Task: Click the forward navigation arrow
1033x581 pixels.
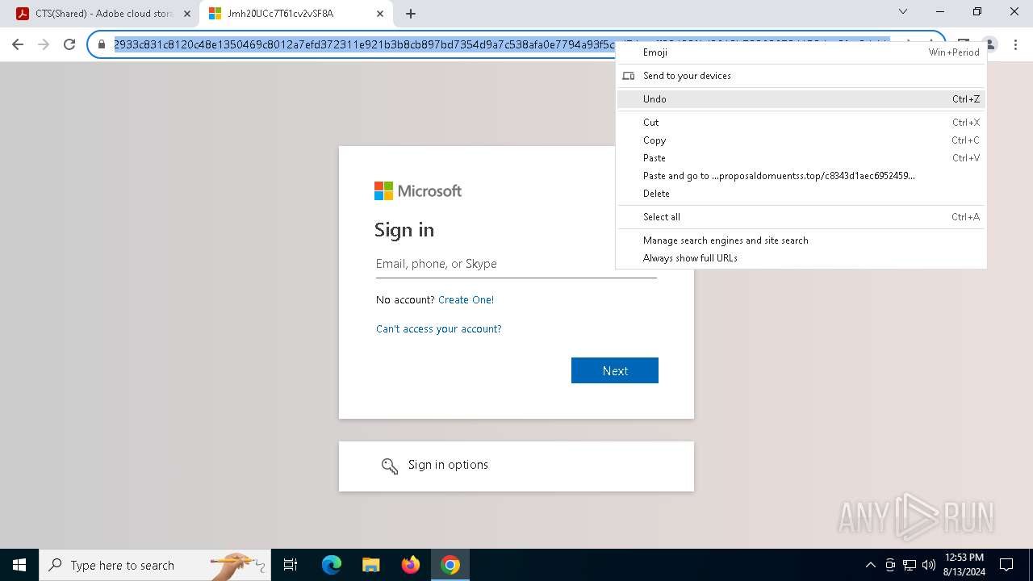Action: pos(44,45)
